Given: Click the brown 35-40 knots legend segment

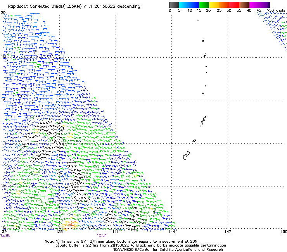Looking at the screenshot, I should (244, 5).
